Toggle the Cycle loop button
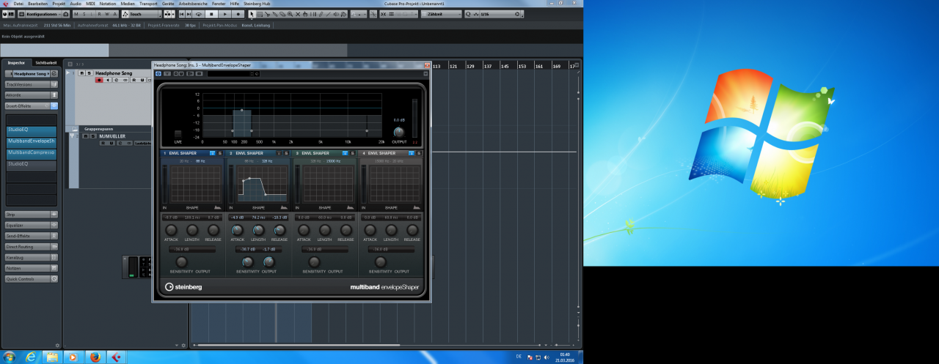 click(199, 14)
